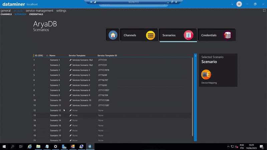Open taskbar search magnifier

12,146
